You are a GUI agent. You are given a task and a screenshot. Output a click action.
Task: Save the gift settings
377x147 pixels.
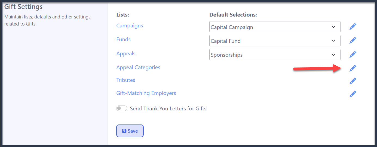pos(130,131)
